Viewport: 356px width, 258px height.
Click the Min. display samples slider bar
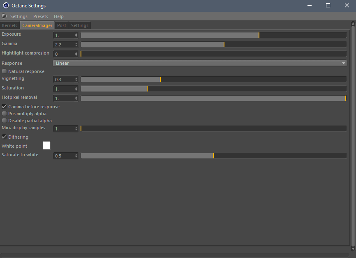point(214,129)
